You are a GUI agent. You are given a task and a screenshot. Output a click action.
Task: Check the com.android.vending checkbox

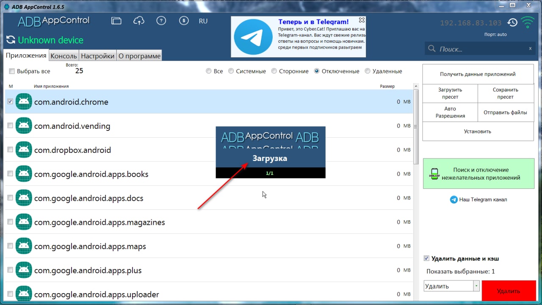(x=10, y=126)
